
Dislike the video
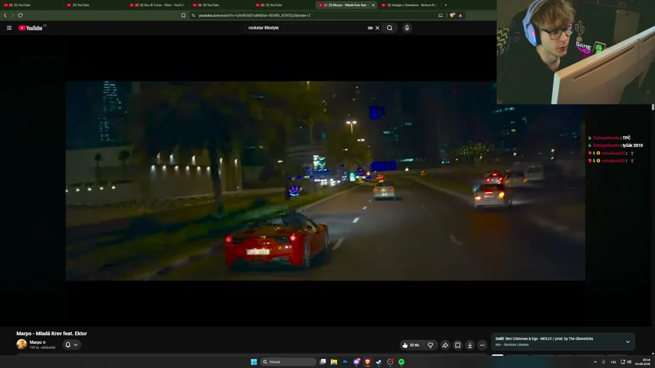(430, 345)
